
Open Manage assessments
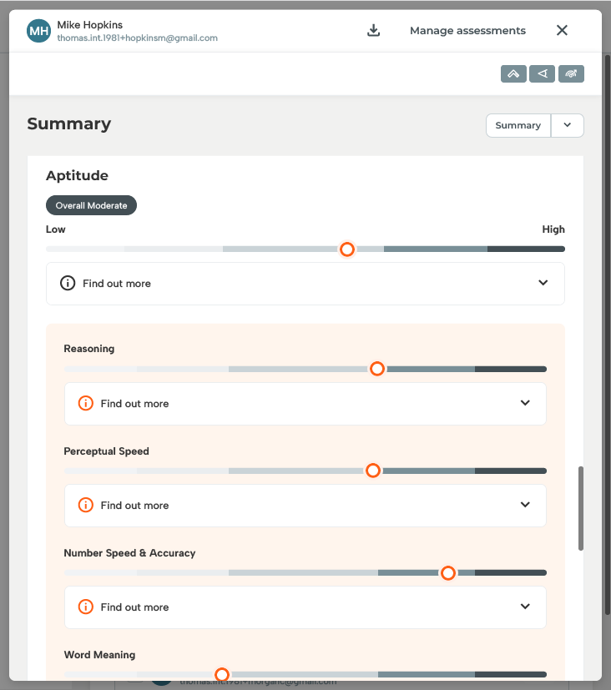(467, 31)
